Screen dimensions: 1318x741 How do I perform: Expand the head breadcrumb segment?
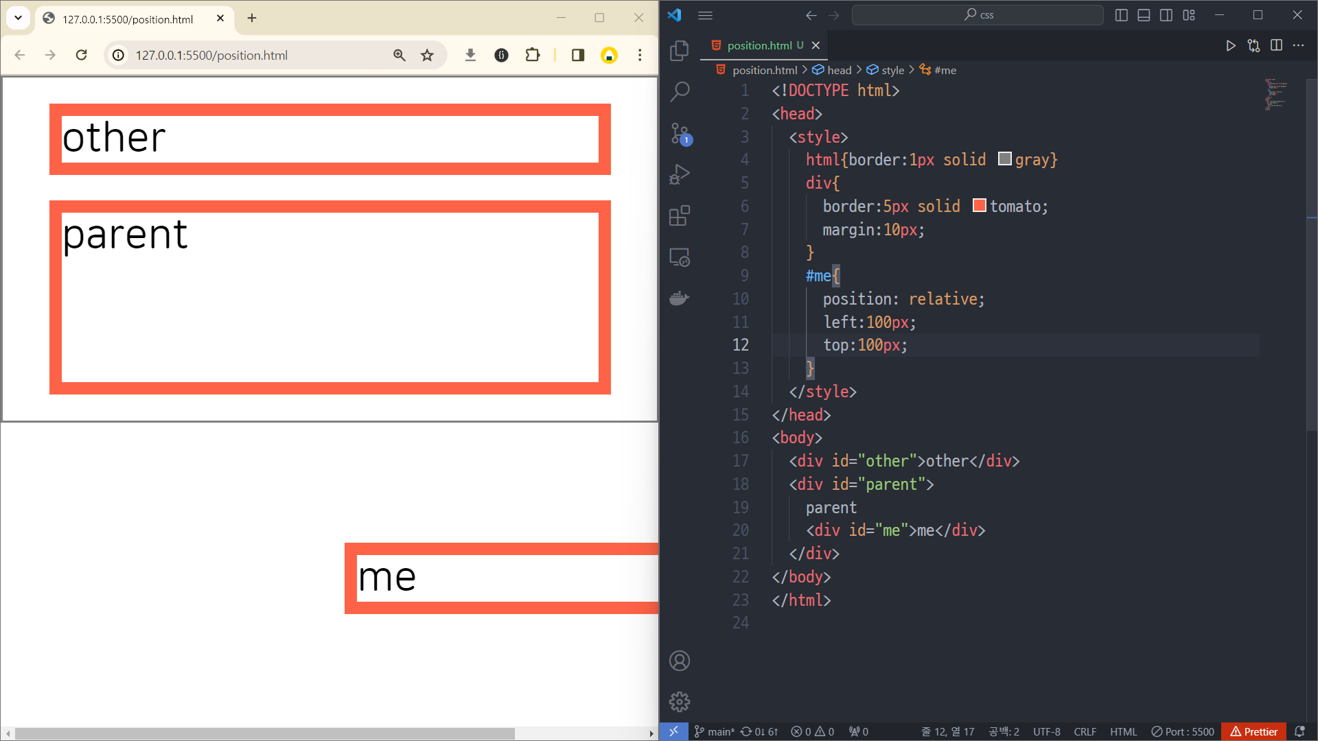(x=839, y=70)
